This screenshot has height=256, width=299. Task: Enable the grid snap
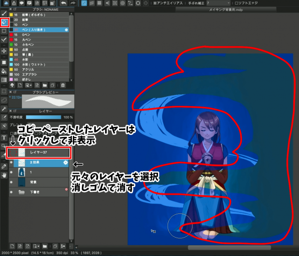click(100, 3)
